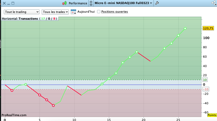The image size is (217, 121).
Task: Minimize the Performance window
Action: 9,4
